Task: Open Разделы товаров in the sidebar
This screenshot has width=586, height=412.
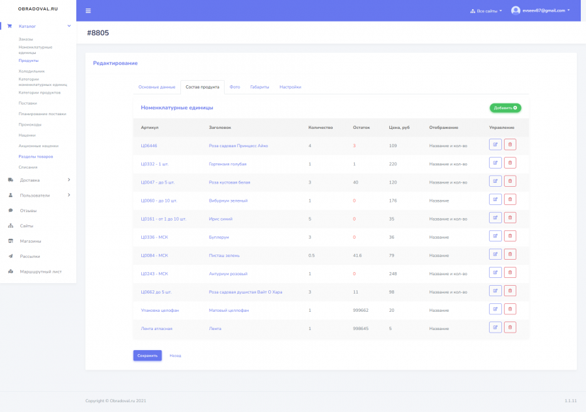Action: click(x=36, y=156)
